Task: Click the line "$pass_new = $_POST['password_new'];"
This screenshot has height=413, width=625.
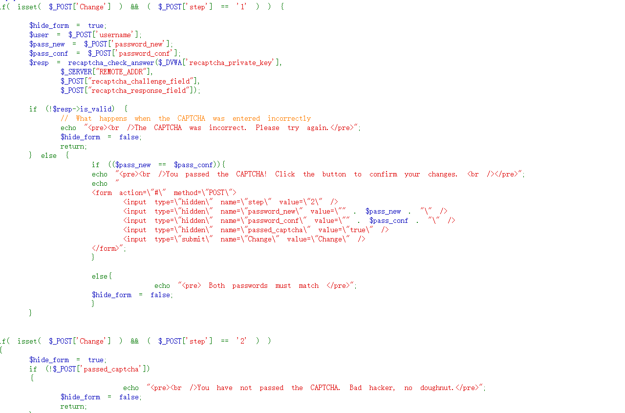Action: click(101, 44)
